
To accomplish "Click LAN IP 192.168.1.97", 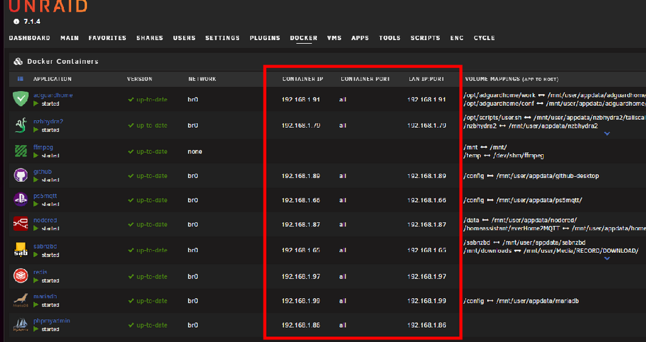I will 426,277.
